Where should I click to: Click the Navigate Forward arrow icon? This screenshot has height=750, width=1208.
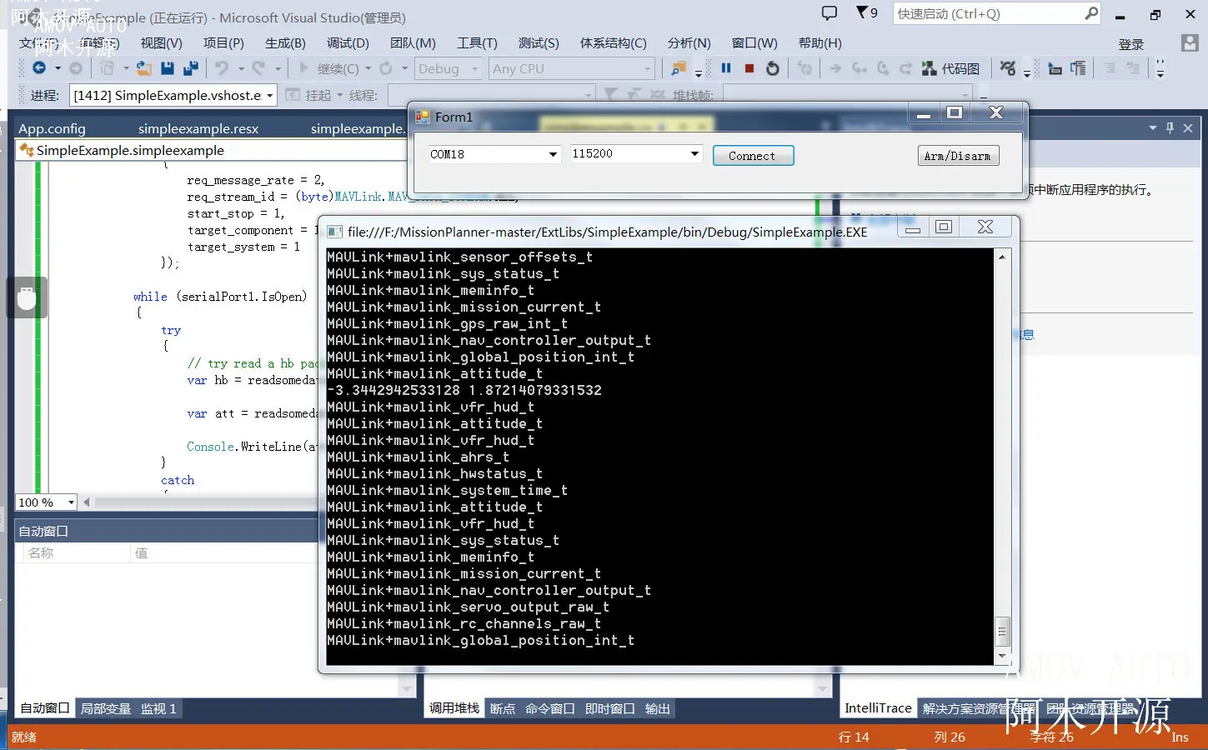(76, 68)
